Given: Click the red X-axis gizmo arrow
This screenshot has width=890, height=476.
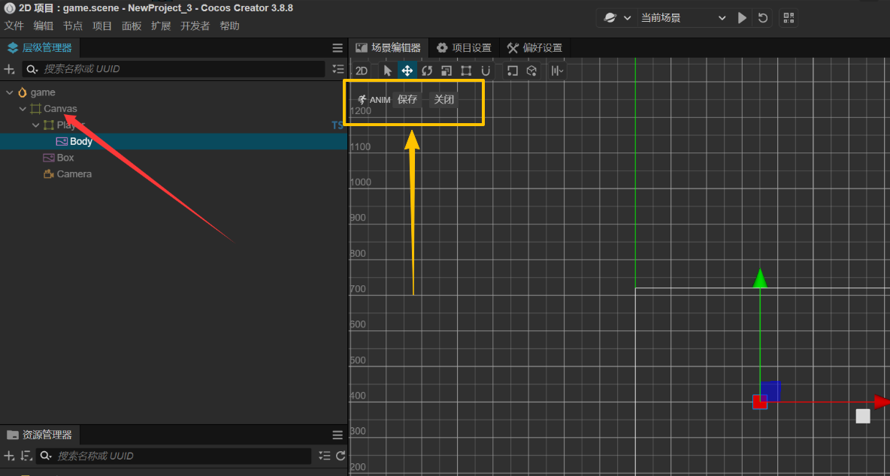Looking at the screenshot, I should [882, 402].
